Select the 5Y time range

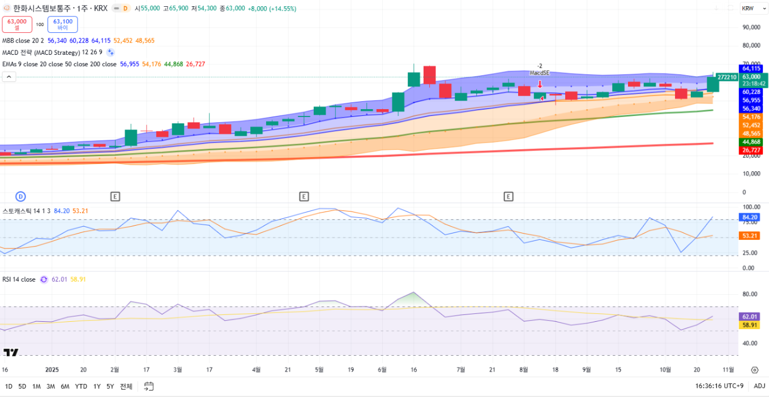110,386
